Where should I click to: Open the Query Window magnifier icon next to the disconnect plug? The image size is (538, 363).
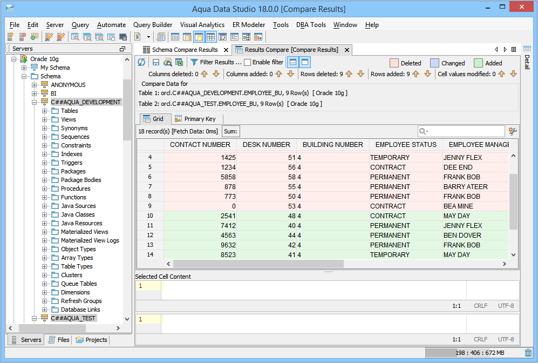click(75, 37)
